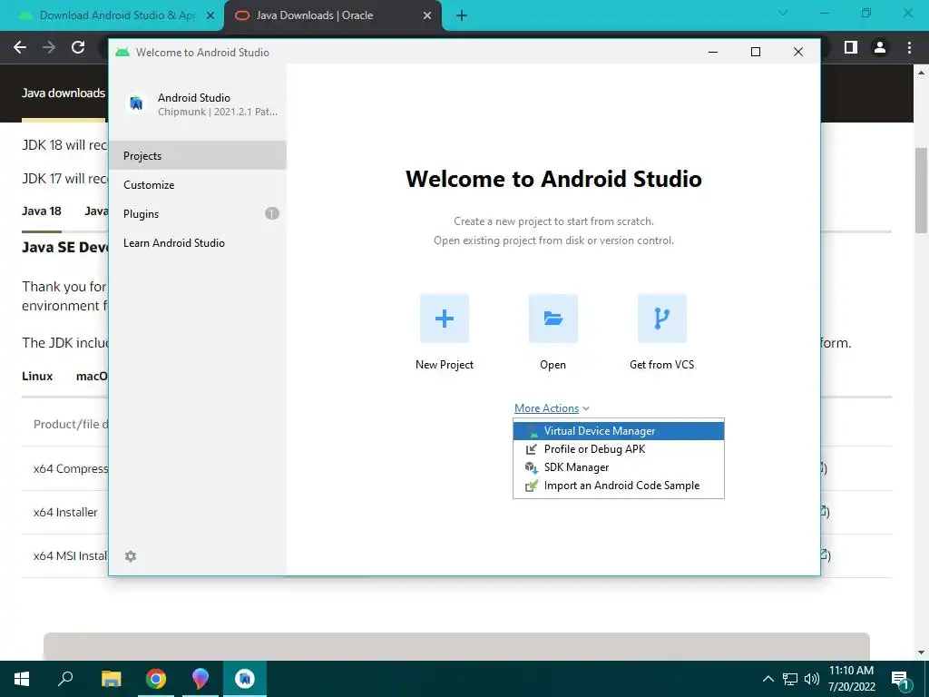Screen dimensions: 929x697
Task: Click the Welcome to Android Studio heading
Action: (x=553, y=179)
